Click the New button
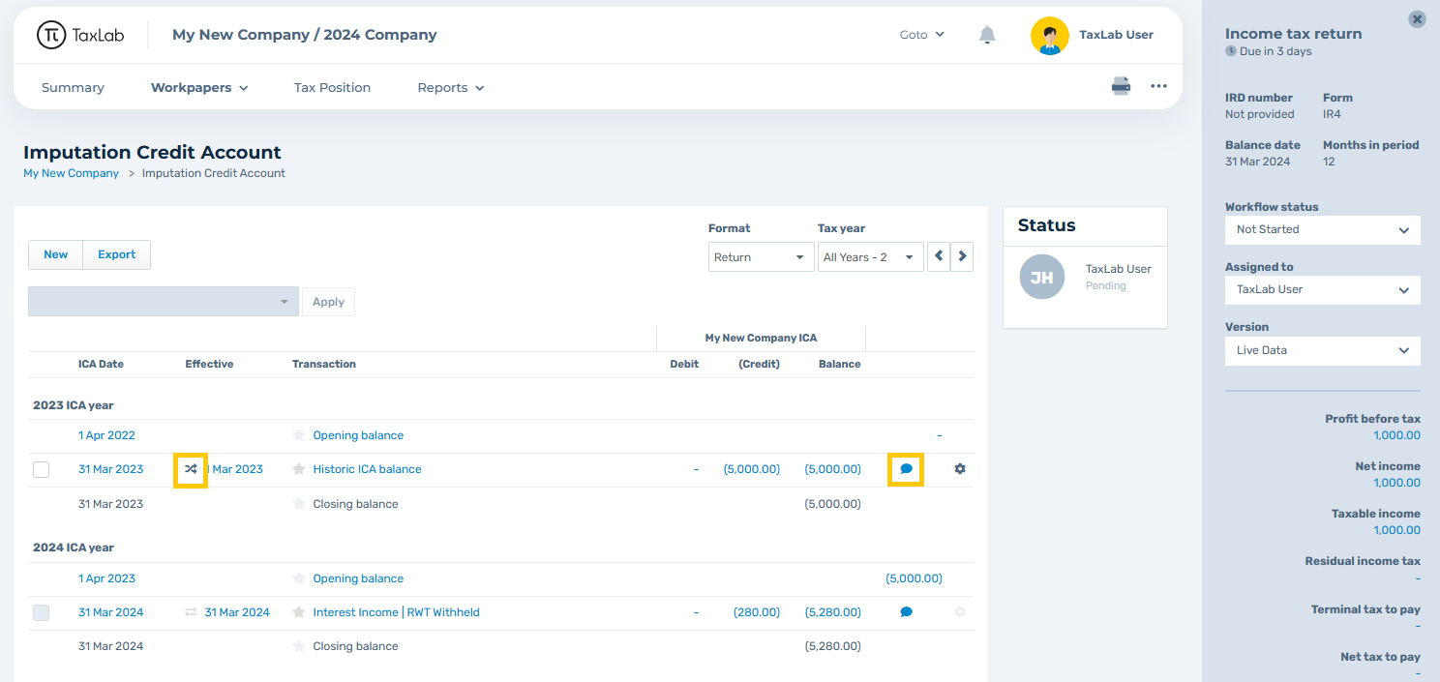The image size is (1440, 682). pyautogui.click(x=56, y=254)
